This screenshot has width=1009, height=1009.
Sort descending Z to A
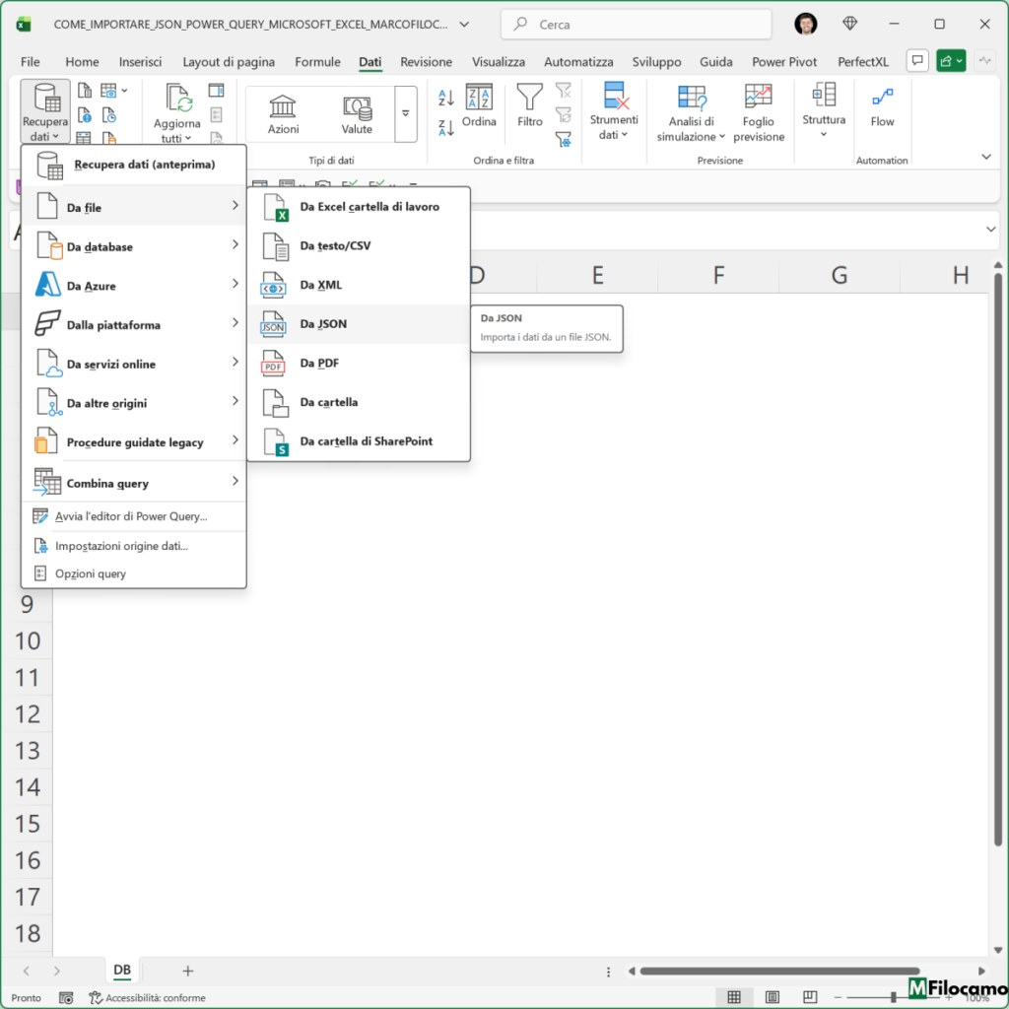pyautogui.click(x=446, y=127)
